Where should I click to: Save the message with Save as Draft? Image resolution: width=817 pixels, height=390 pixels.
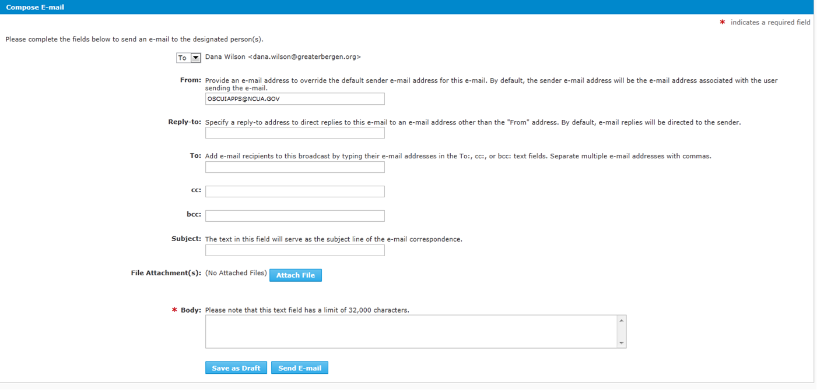[x=236, y=368]
